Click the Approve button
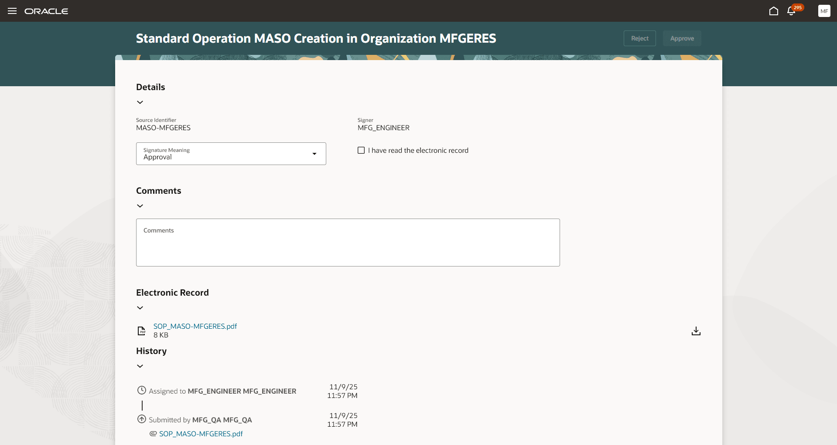837x445 pixels. [x=681, y=38]
